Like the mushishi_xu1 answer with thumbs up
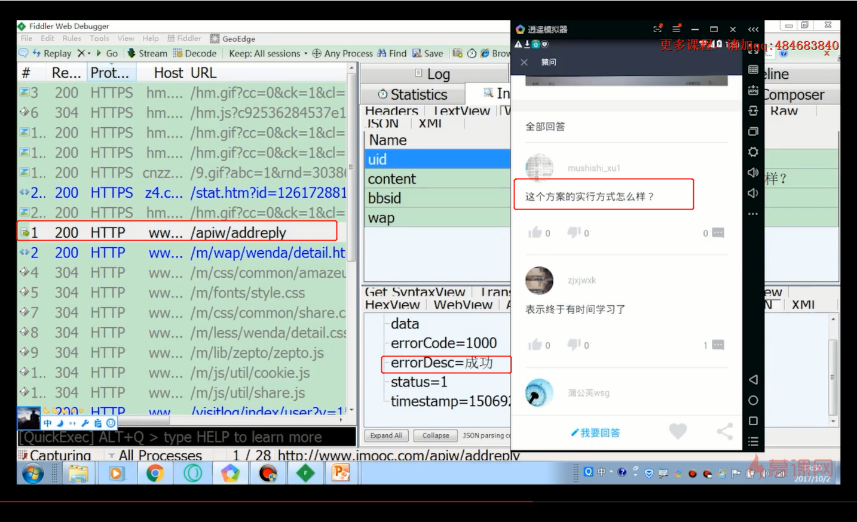Viewport: 857px width, 522px height. (535, 232)
